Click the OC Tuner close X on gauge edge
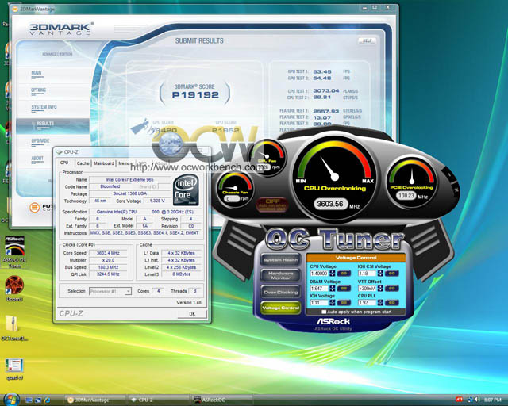The height and width of the screenshot is (406, 508). point(456,190)
